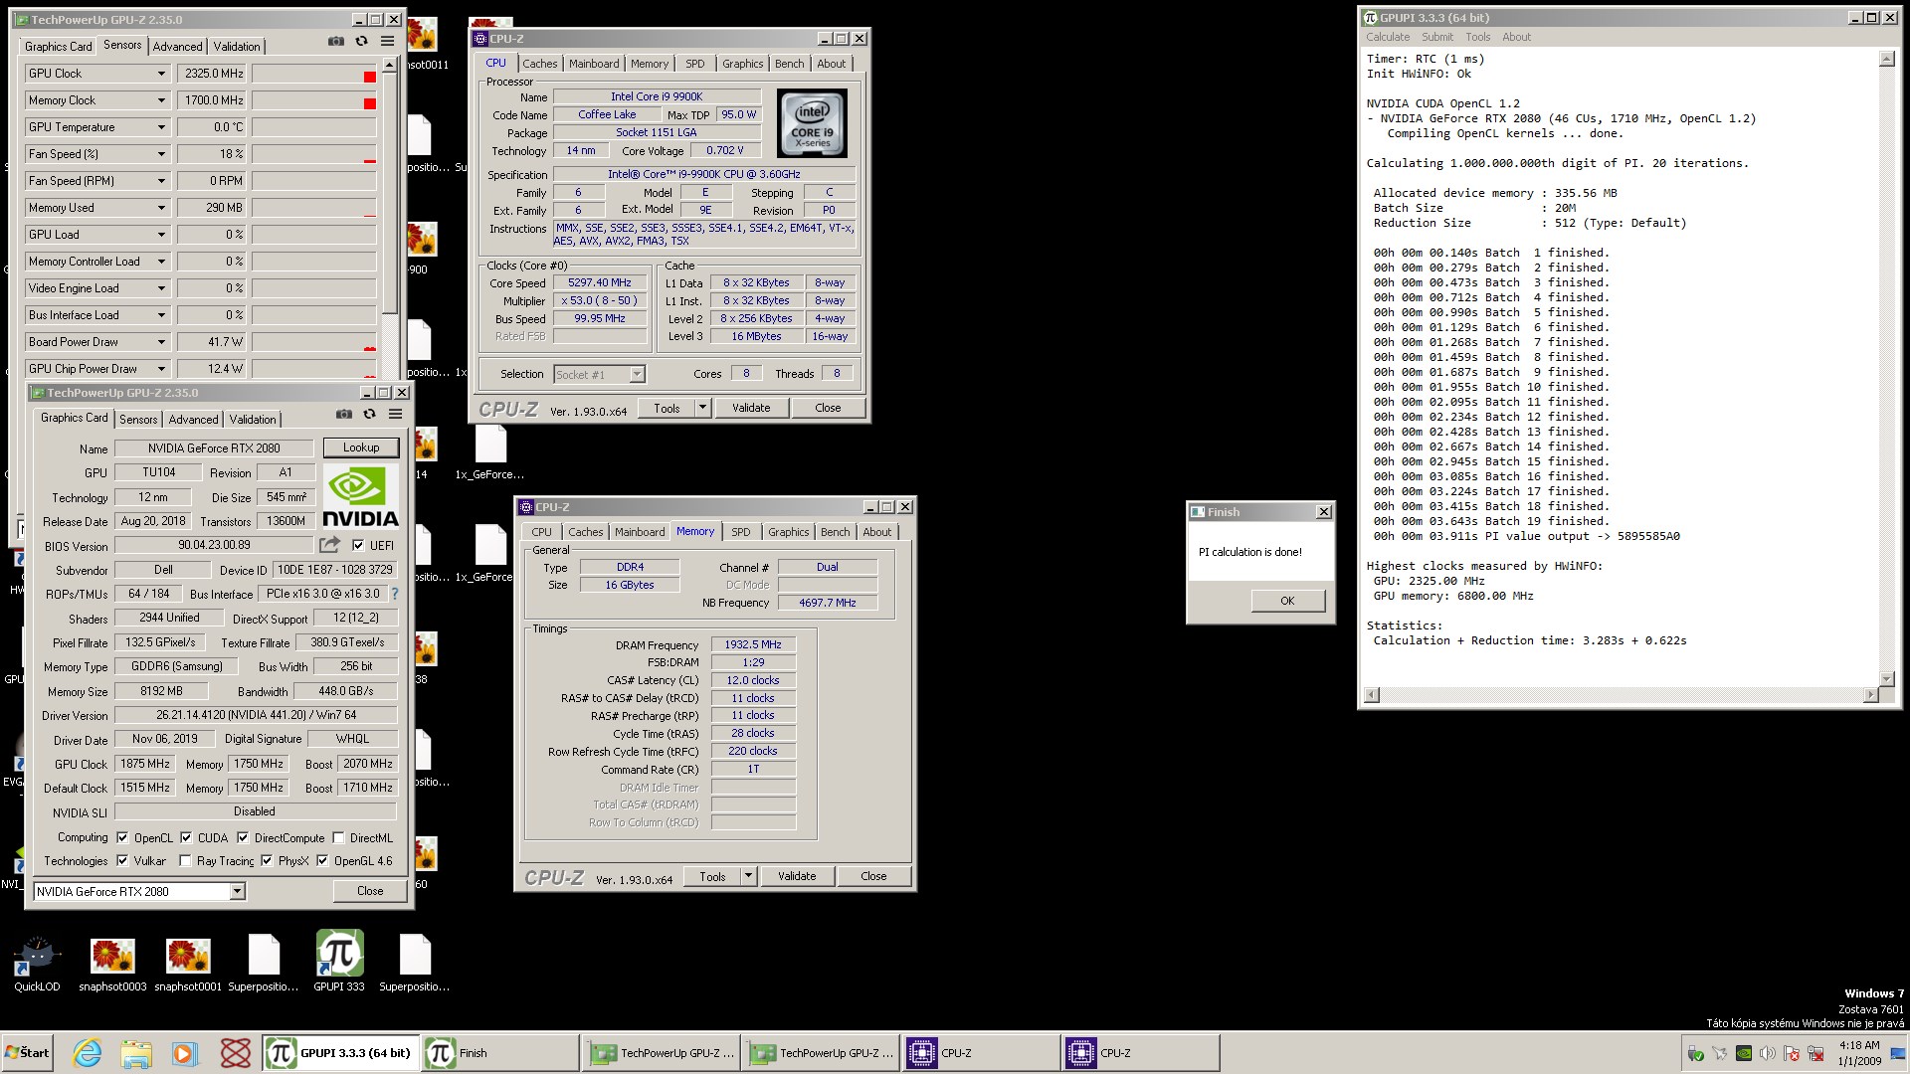Click the GPU Clock sensor graph bar
Image resolution: width=1910 pixels, height=1074 pixels.
[x=314, y=74]
